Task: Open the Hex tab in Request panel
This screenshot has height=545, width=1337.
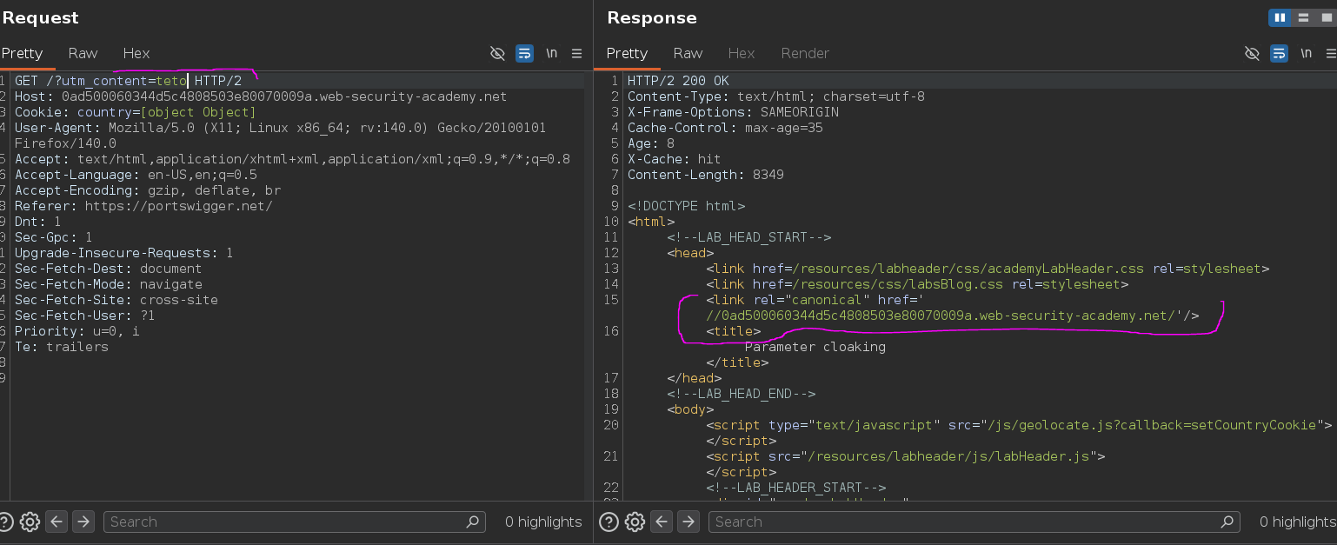Action: click(x=136, y=53)
